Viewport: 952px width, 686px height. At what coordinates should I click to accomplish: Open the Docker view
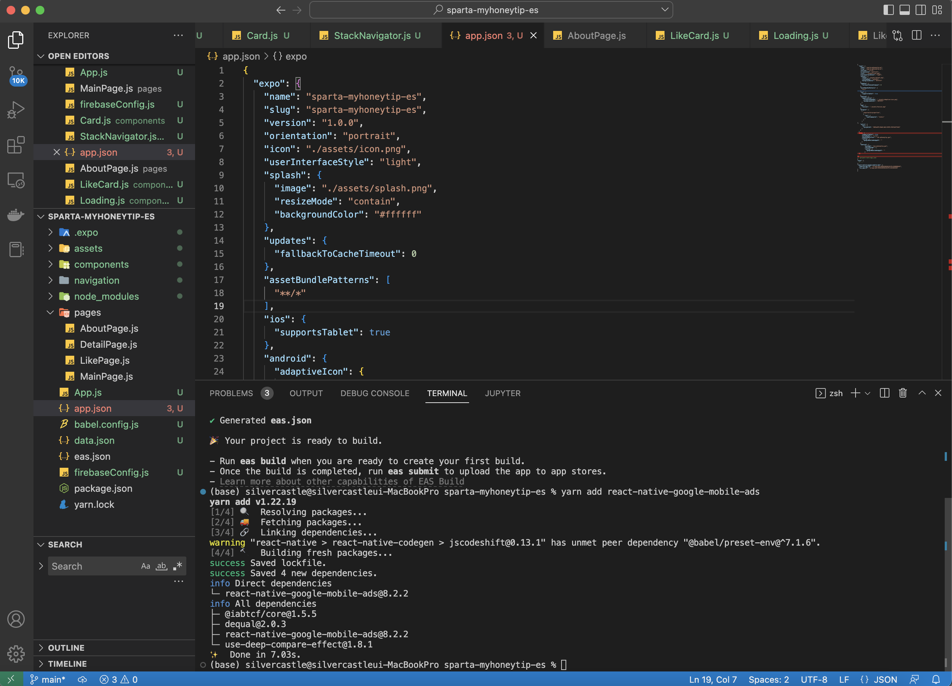[x=16, y=215]
